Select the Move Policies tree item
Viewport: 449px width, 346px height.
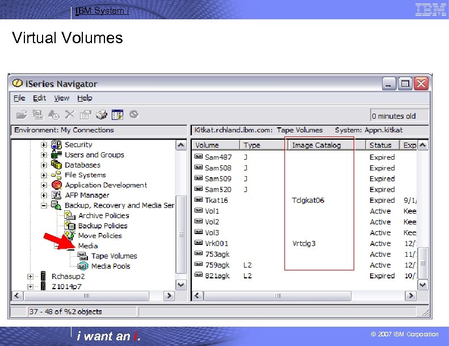100,236
